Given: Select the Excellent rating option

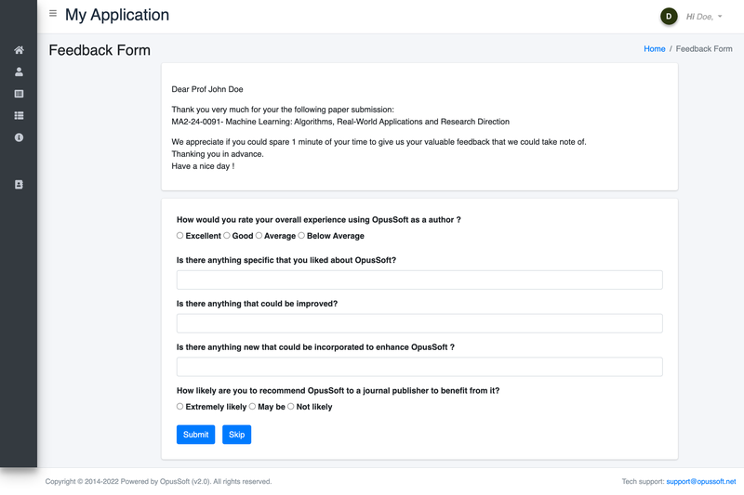Looking at the screenshot, I should 179,235.
